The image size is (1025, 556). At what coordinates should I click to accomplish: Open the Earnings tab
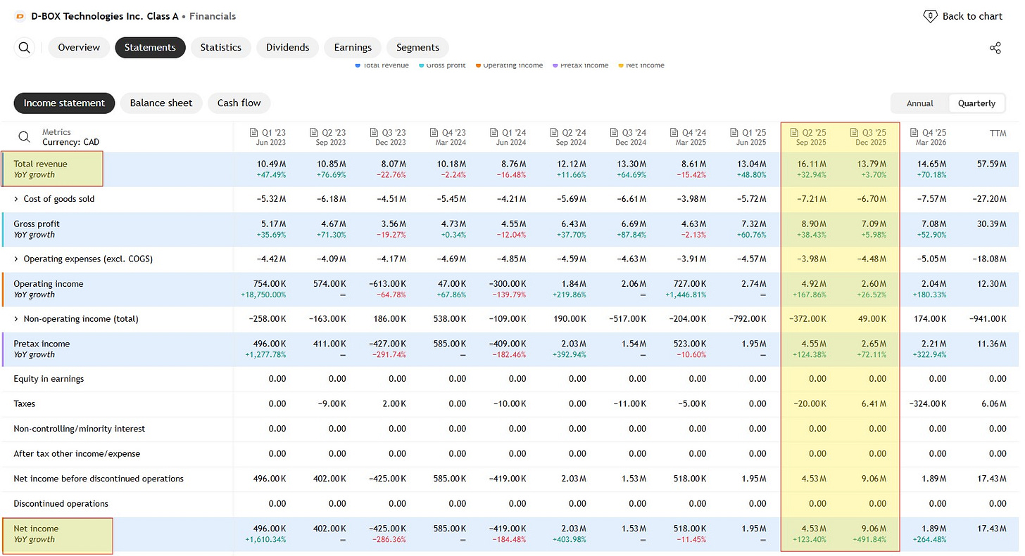[x=353, y=48]
